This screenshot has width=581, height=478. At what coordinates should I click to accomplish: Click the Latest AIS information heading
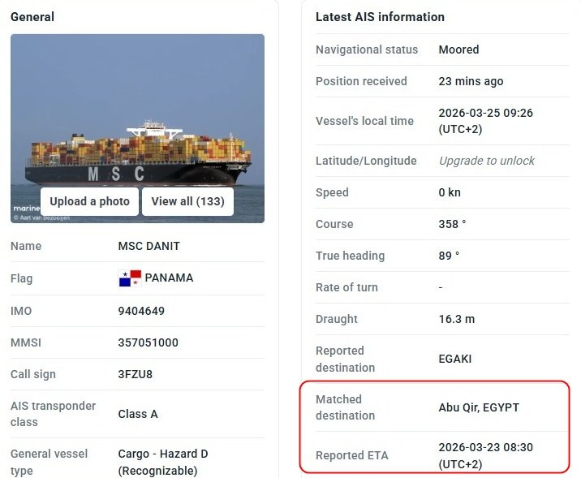[x=380, y=16]
